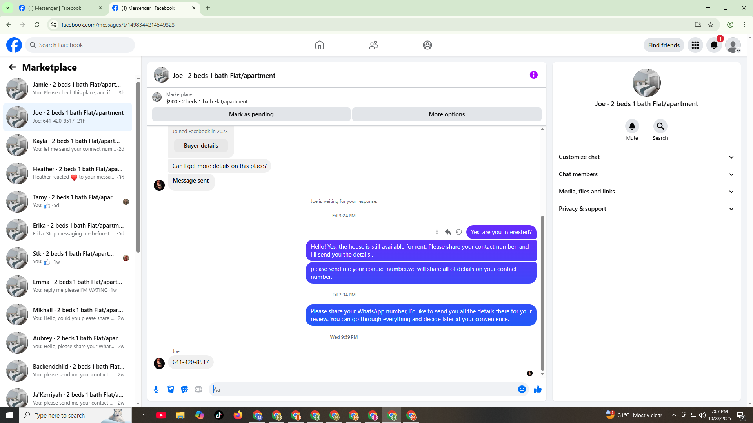Switch to the first Messenger browser tab
Screen dimensions: 753x423
tap(59, 8)
